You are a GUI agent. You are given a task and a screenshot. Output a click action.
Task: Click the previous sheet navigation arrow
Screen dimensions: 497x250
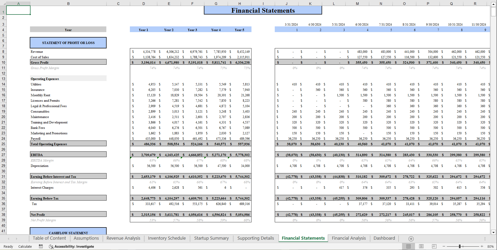click(x=9, y=238)
